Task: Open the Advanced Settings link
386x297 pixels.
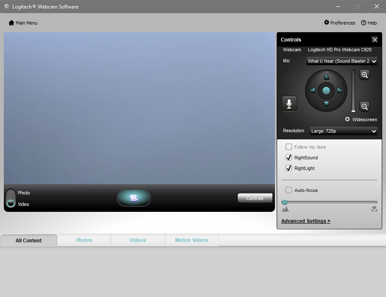Action: pos(306,221)
